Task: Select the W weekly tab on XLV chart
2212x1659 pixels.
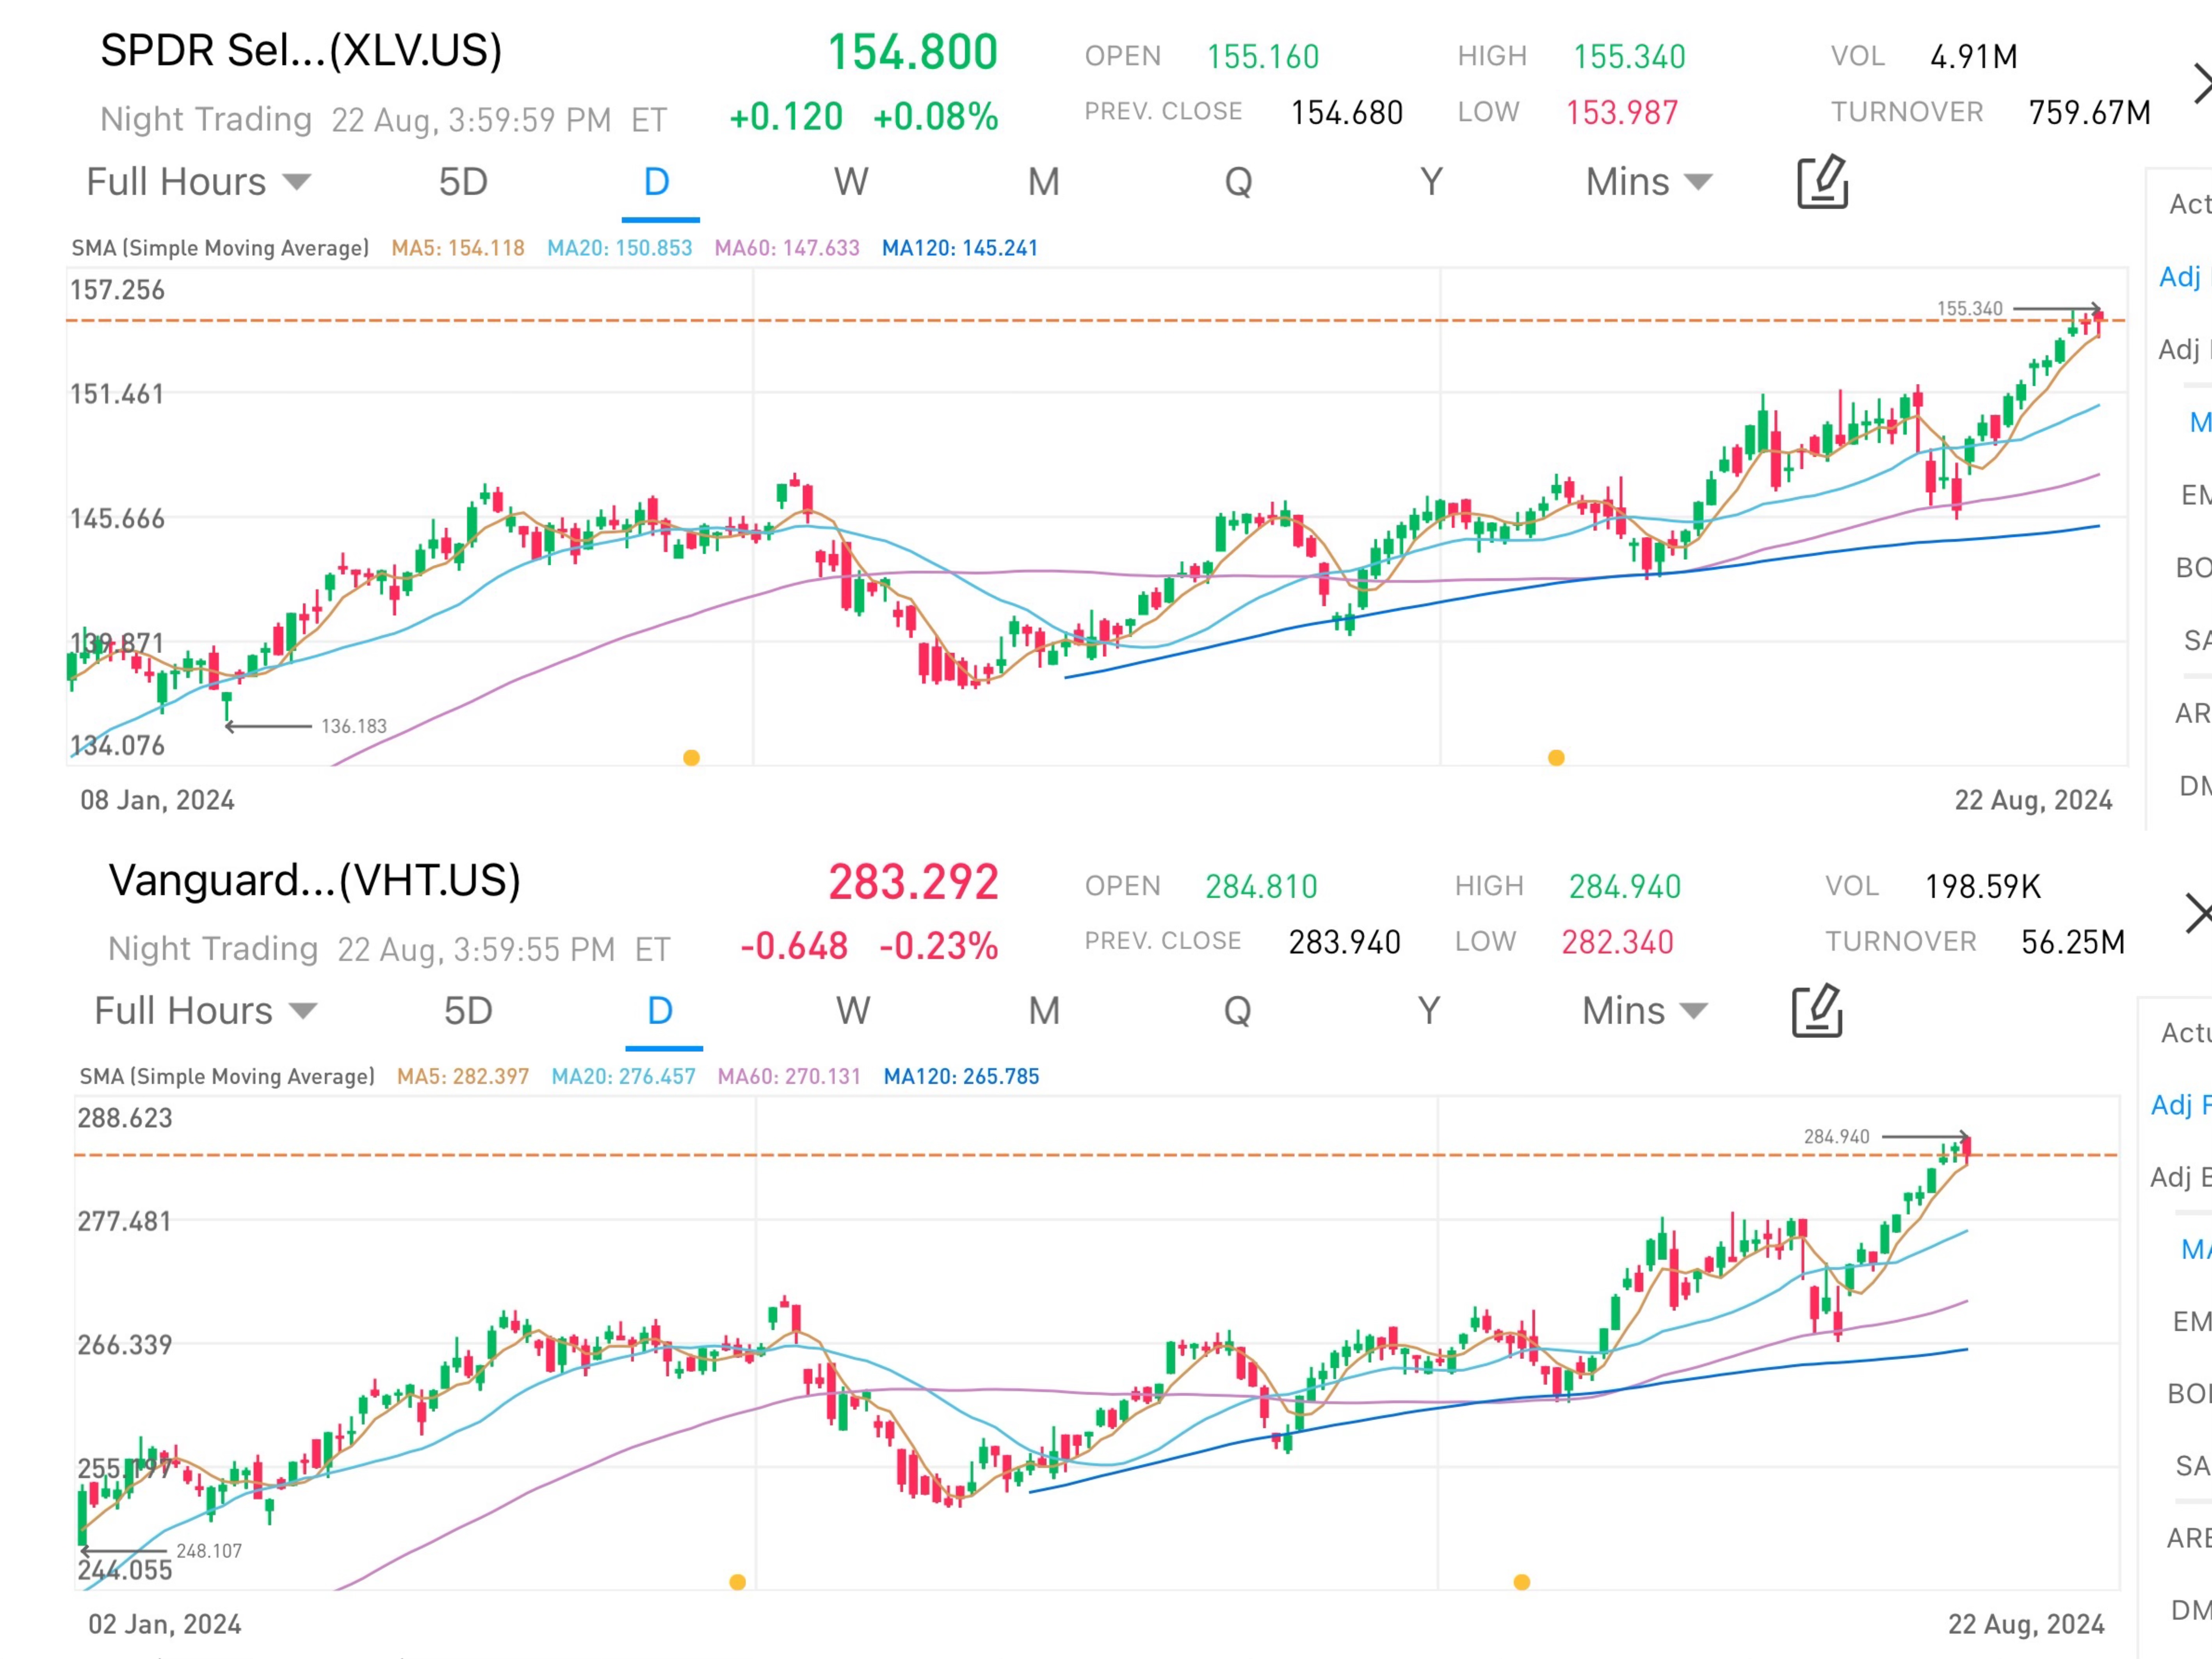Action: coord(851,182)
